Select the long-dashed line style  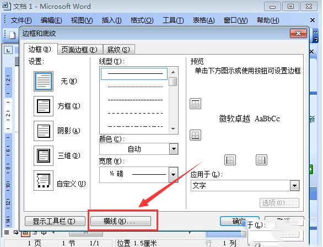click(136, 114)
